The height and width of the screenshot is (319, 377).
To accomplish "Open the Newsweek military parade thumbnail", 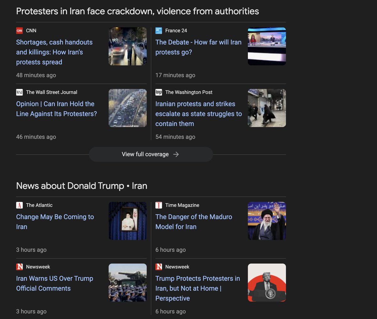I will click(128, 283).
